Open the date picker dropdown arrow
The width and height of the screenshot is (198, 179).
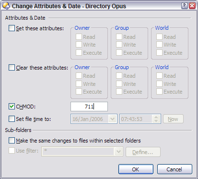tap(113, 119)
